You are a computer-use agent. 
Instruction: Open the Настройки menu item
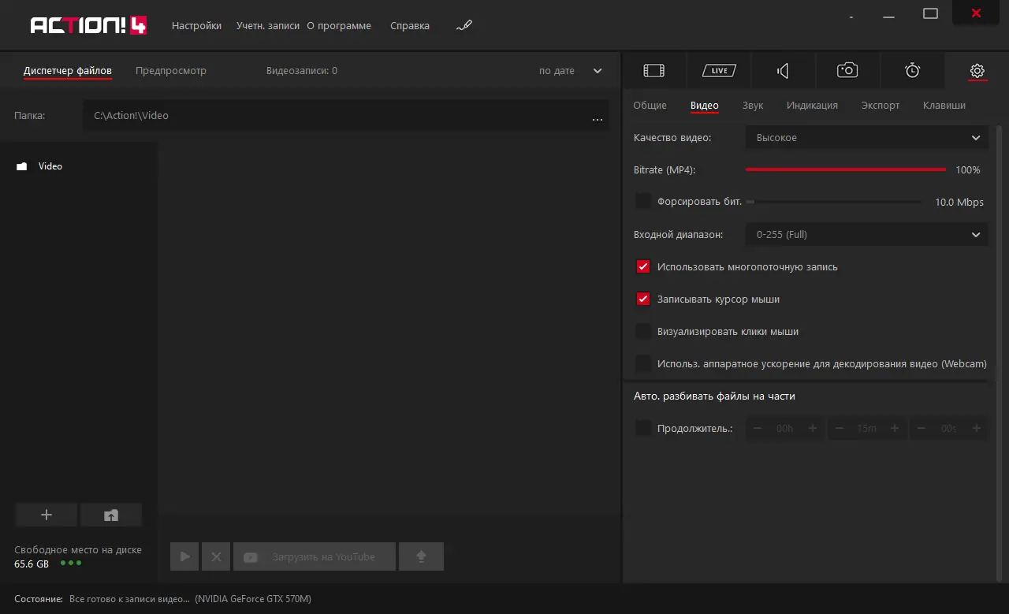196,26
